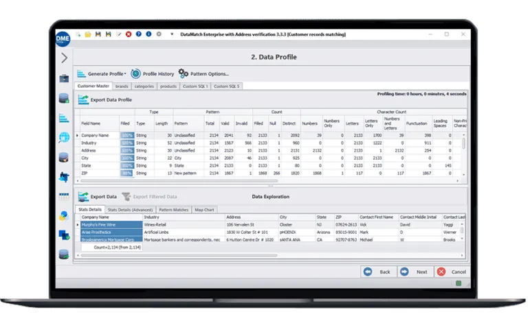Click the Profile History clock icon
The image size is (528, 321).
click(x=135, y=73)
